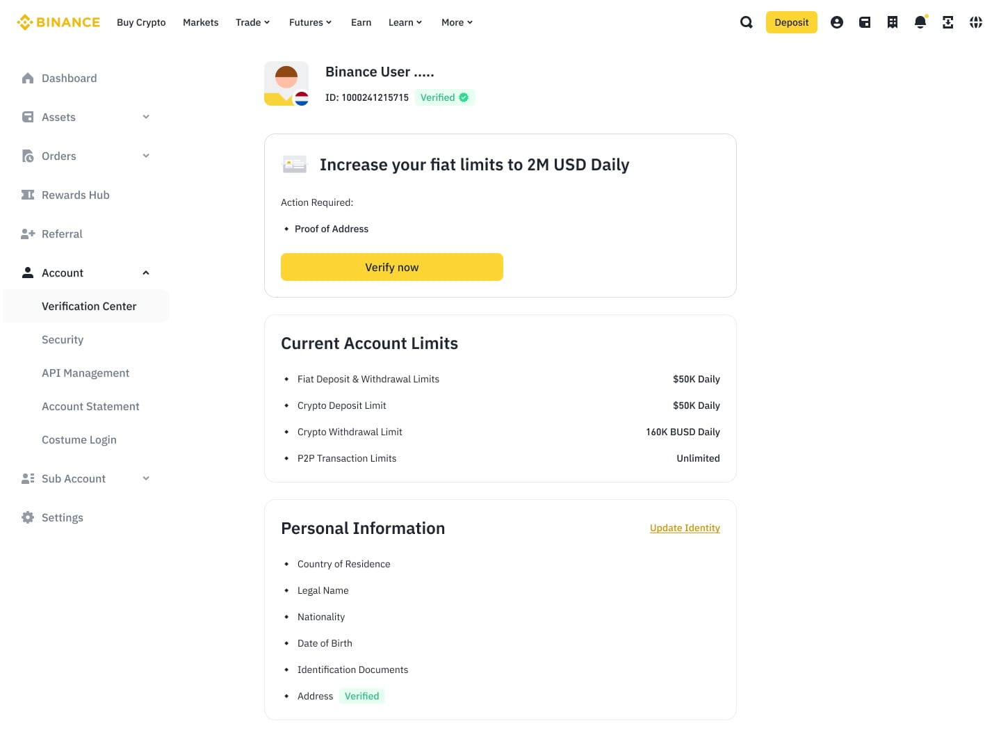Click the user avatar picture
The image size is (1001, 737).
click(286, 83)
